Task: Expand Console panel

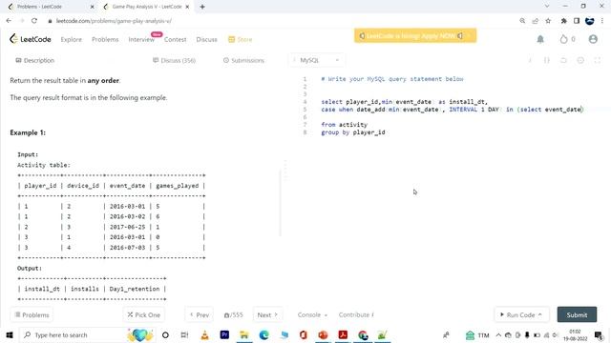Action: click(x=312, y=315)
